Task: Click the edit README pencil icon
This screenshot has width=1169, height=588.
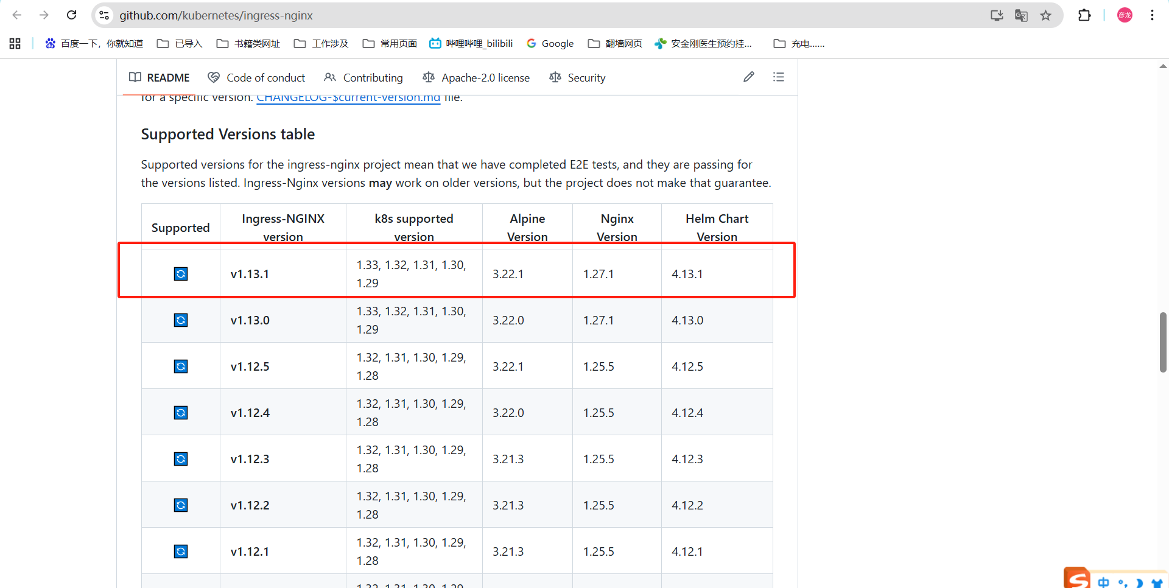Action: pos(749,77)
